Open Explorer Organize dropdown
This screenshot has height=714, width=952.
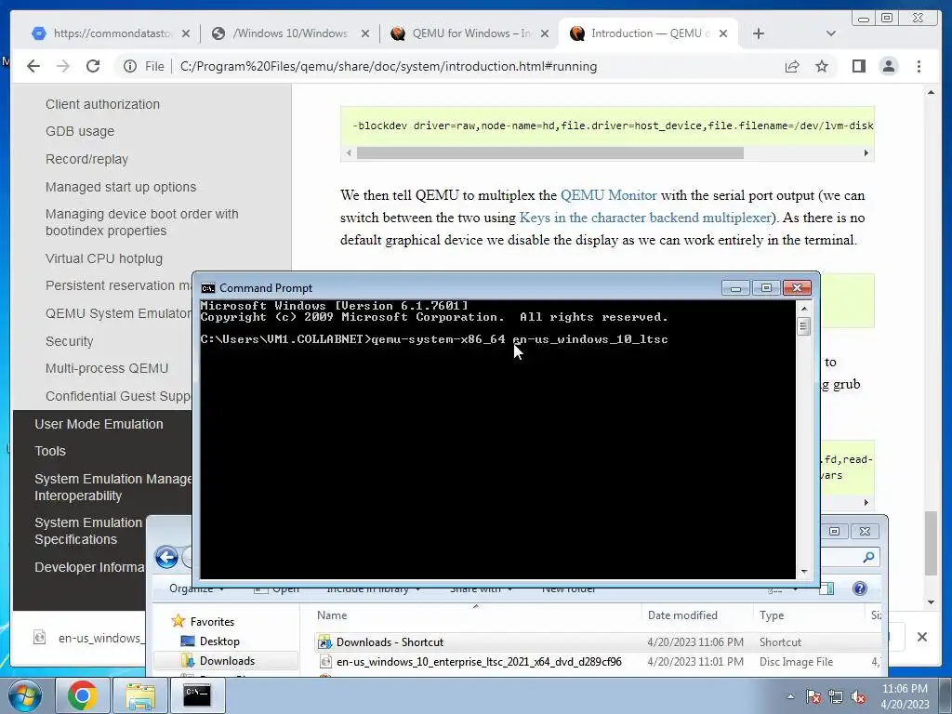197,588
